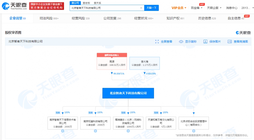Click the 0.69329% share percentage
Screen dimensions: 254x140
click(151, 74)
